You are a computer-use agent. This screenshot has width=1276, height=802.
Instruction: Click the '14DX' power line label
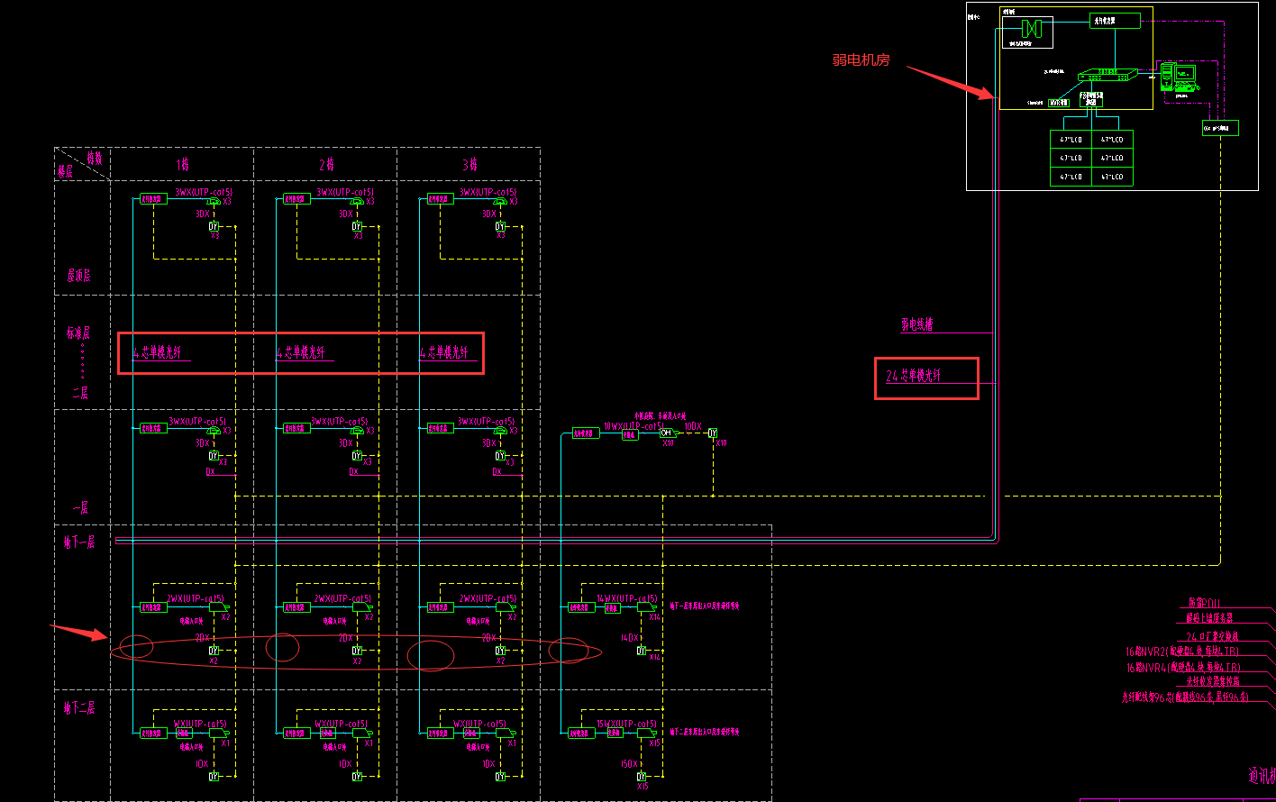(630, 638)
